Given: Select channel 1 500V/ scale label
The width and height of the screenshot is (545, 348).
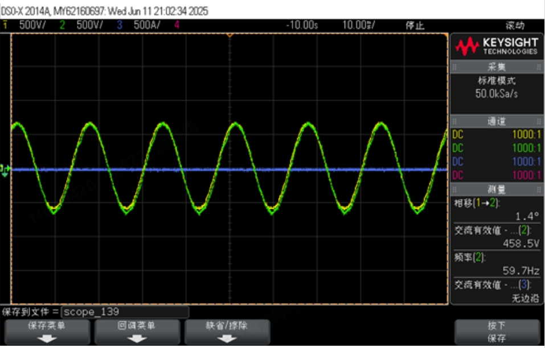Looking at the screenshot, I should (x=32, y=25).
